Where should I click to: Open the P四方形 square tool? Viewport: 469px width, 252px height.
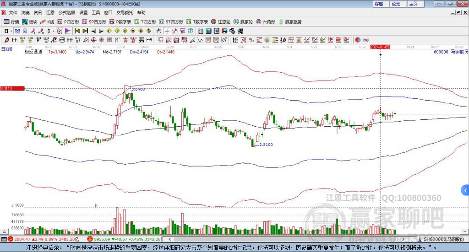[x=68, y=22]
